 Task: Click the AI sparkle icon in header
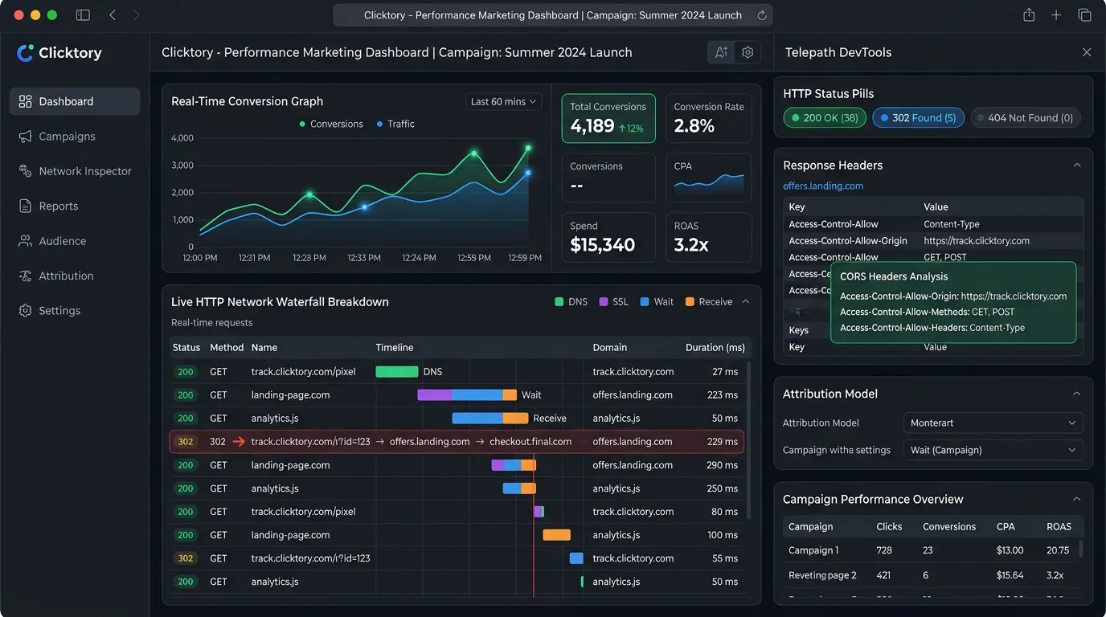tap(721, 52)
